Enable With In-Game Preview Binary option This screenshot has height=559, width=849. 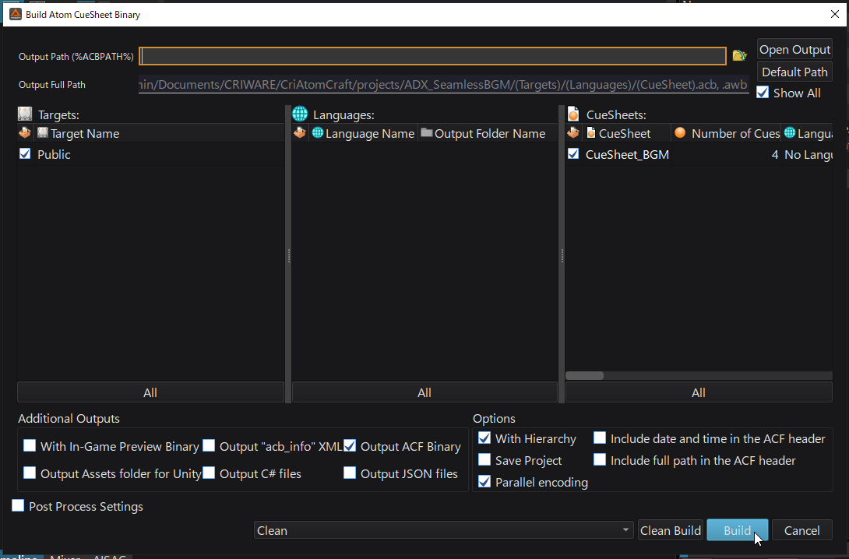click(30, 446)
